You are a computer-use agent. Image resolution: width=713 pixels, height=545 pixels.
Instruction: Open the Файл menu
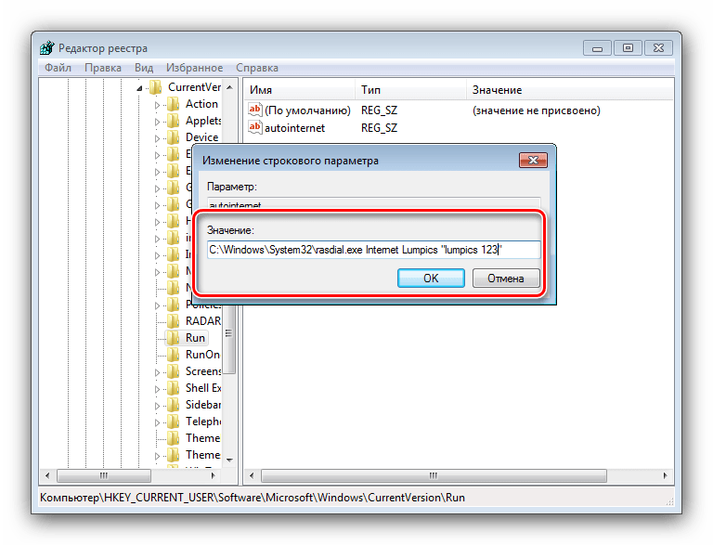pyautogui.click(x=58, y=68)
